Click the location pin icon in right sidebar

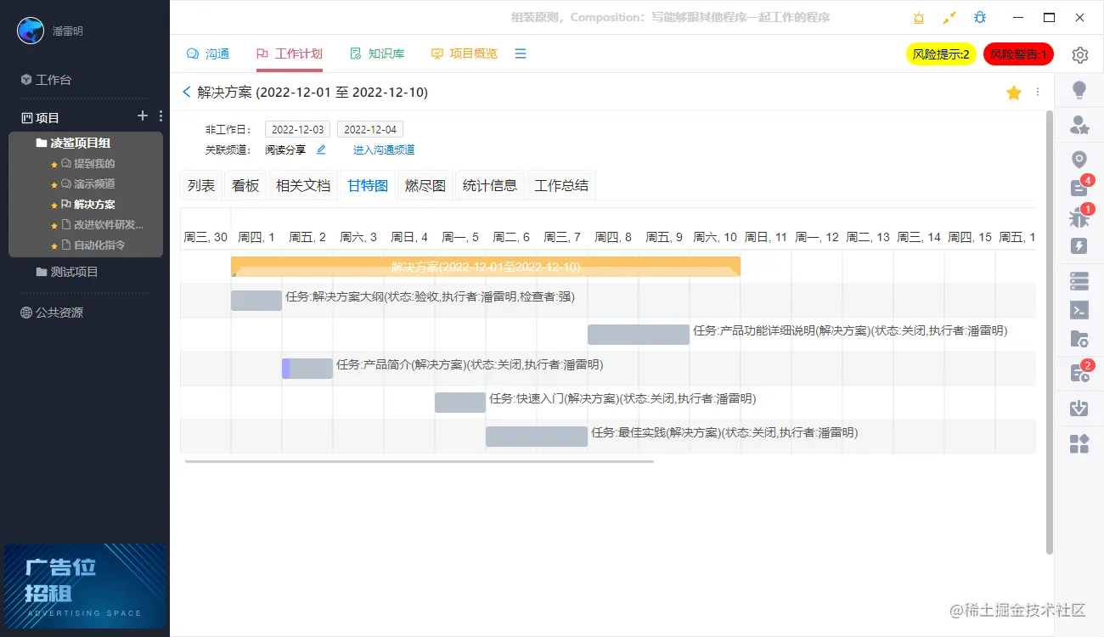pyautogui.click(x=1079, y=159)
